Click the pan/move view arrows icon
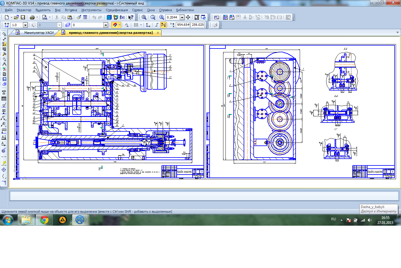This screenshot has height=268, width=401. point(188,17)
